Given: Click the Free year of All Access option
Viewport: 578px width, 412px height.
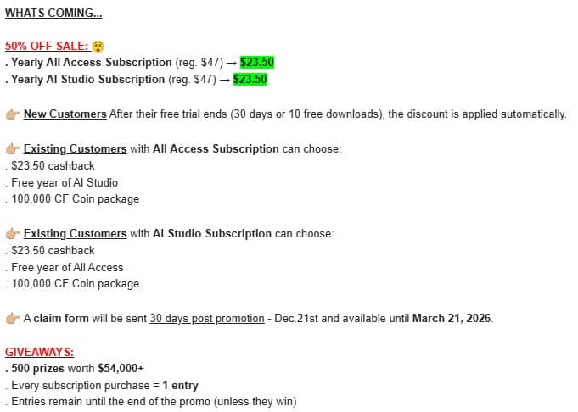Looking at the screenshot, I should click(x=67, y=267).
